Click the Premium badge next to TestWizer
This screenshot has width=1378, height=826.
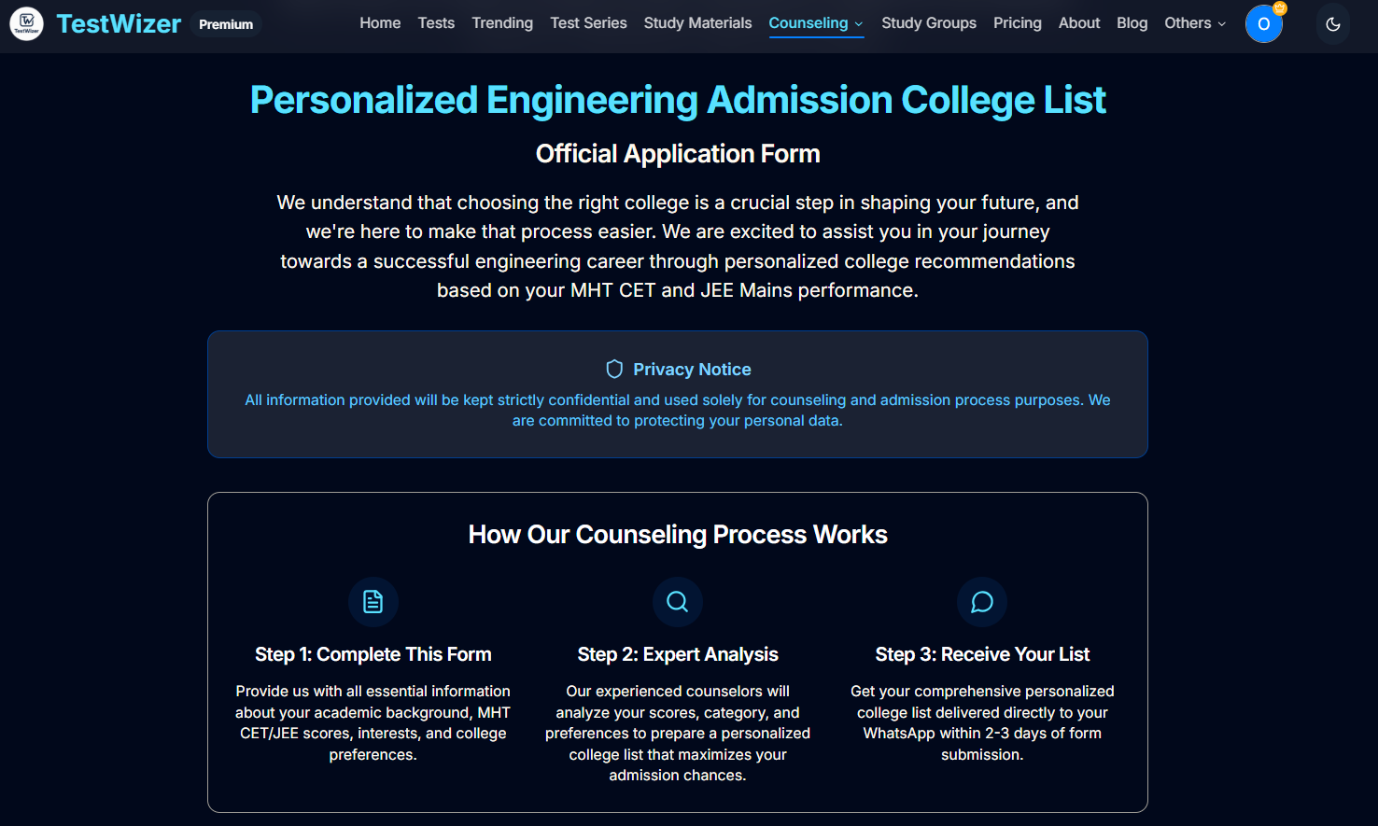pyautogui.click(x=226, y=24)
